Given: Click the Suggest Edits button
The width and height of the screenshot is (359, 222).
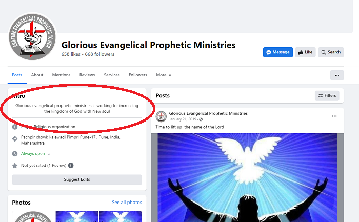Looking at the screenshot, I should click(77, 179).
